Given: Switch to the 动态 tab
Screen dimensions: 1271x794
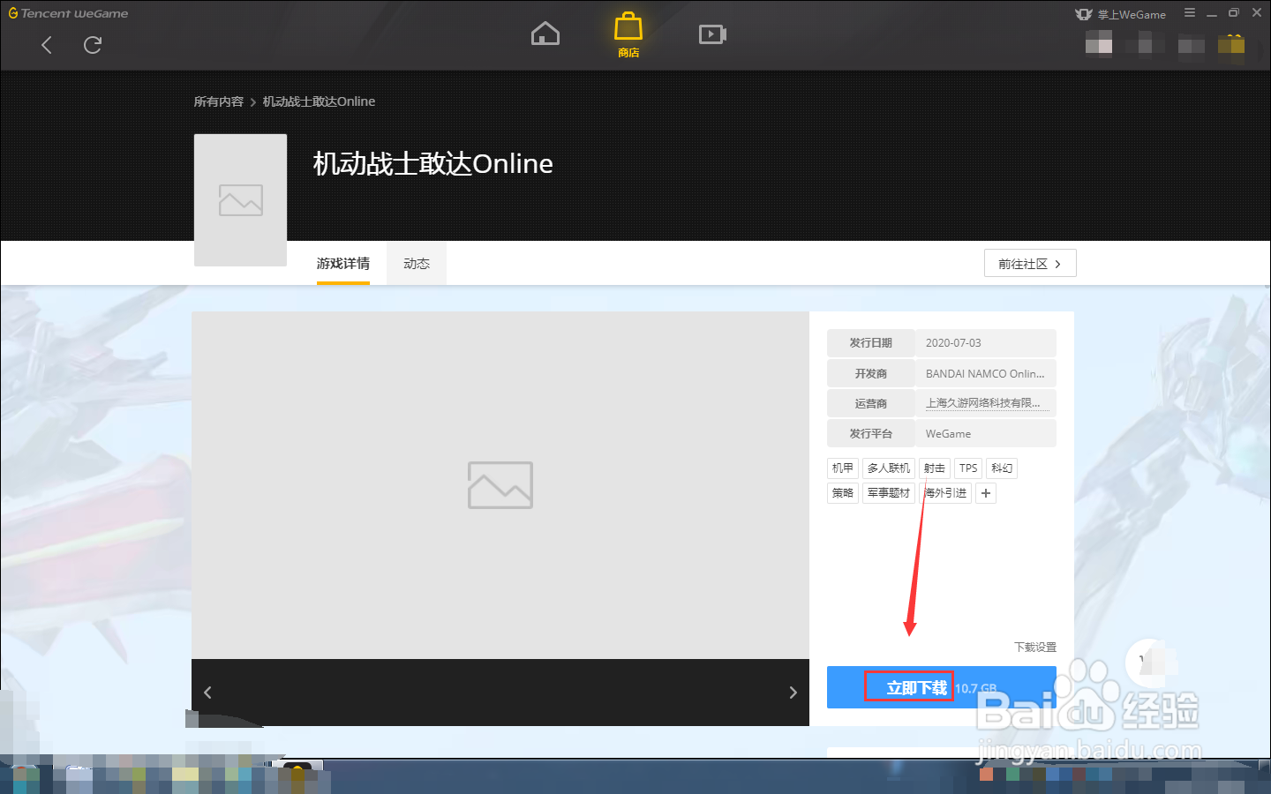Looking at the screenshot, I should tap(417, 264).
